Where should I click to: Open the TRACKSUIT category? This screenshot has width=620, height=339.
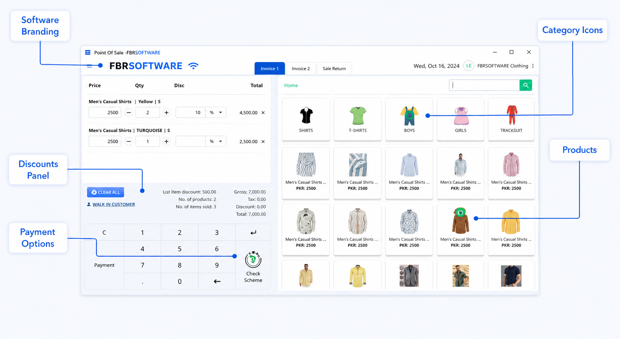pos(511,119)
